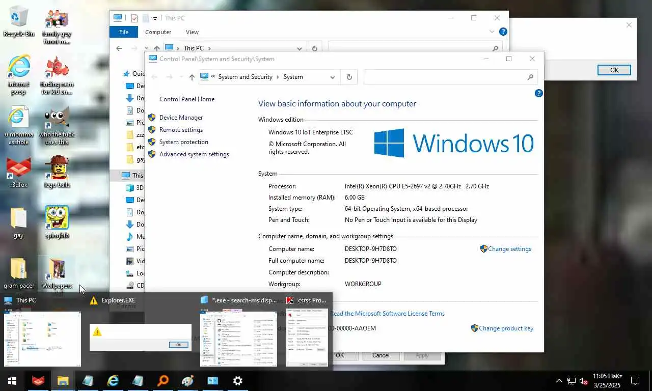Open Customize Quick Access Toolbar dropdown
The width and height of the screenshot is (652, 391).
[155, 18]
